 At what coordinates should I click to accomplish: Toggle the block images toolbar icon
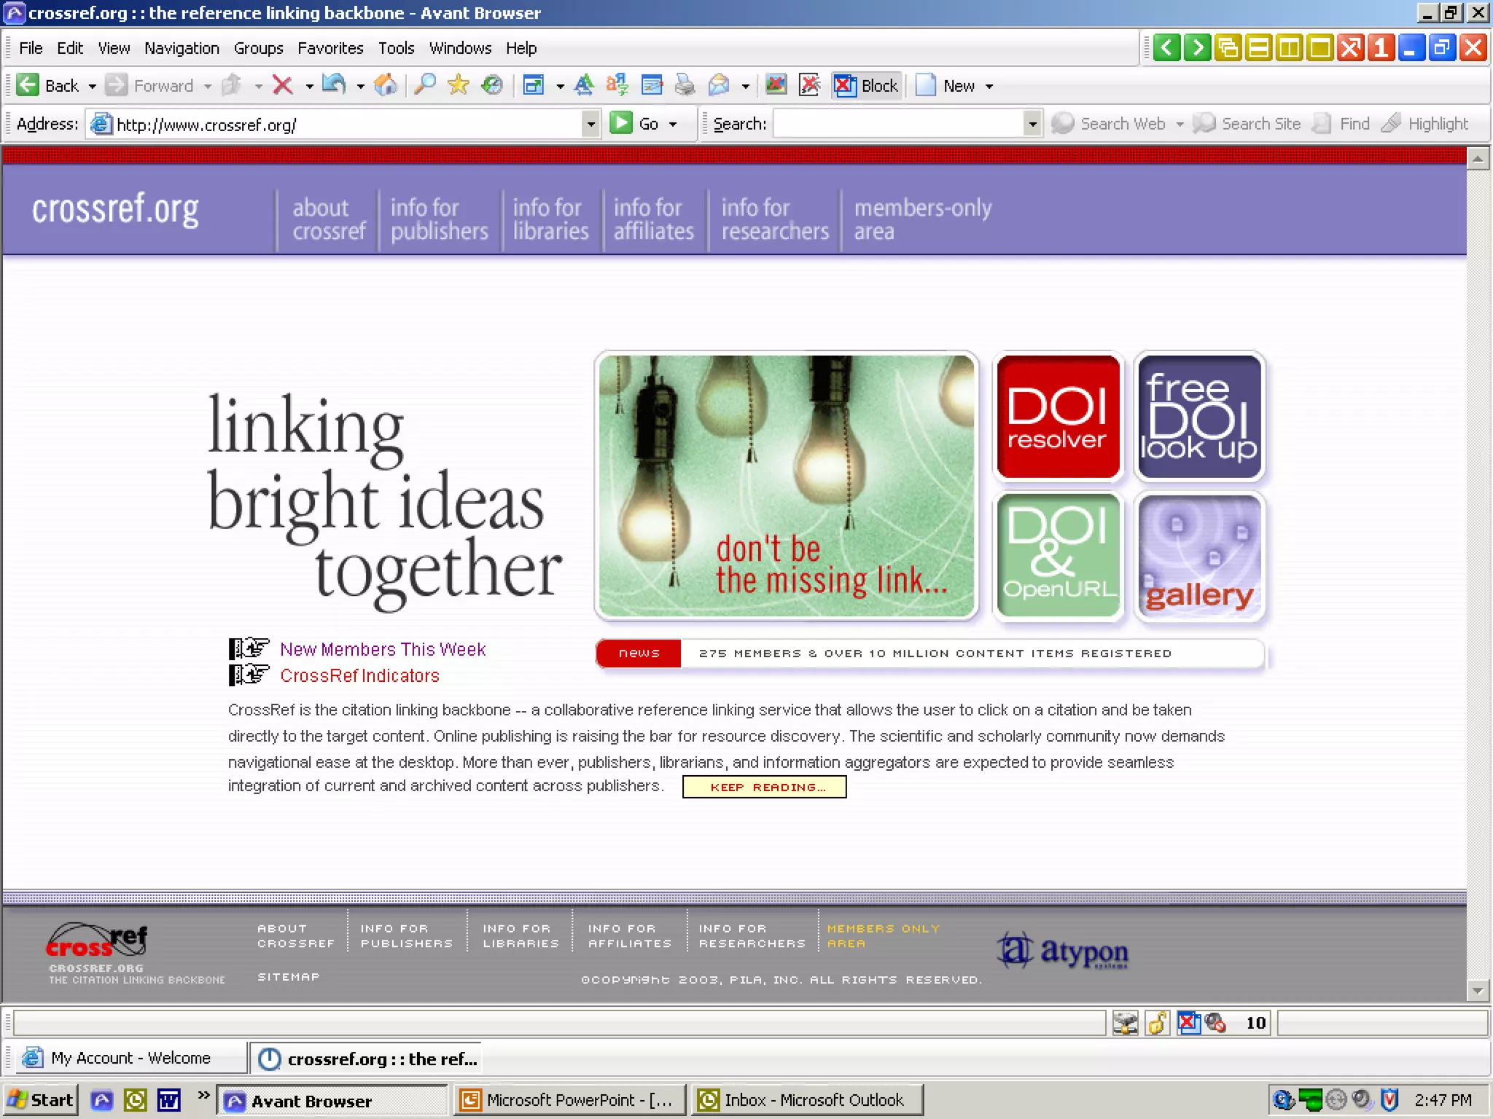click(x=776, y=85)
